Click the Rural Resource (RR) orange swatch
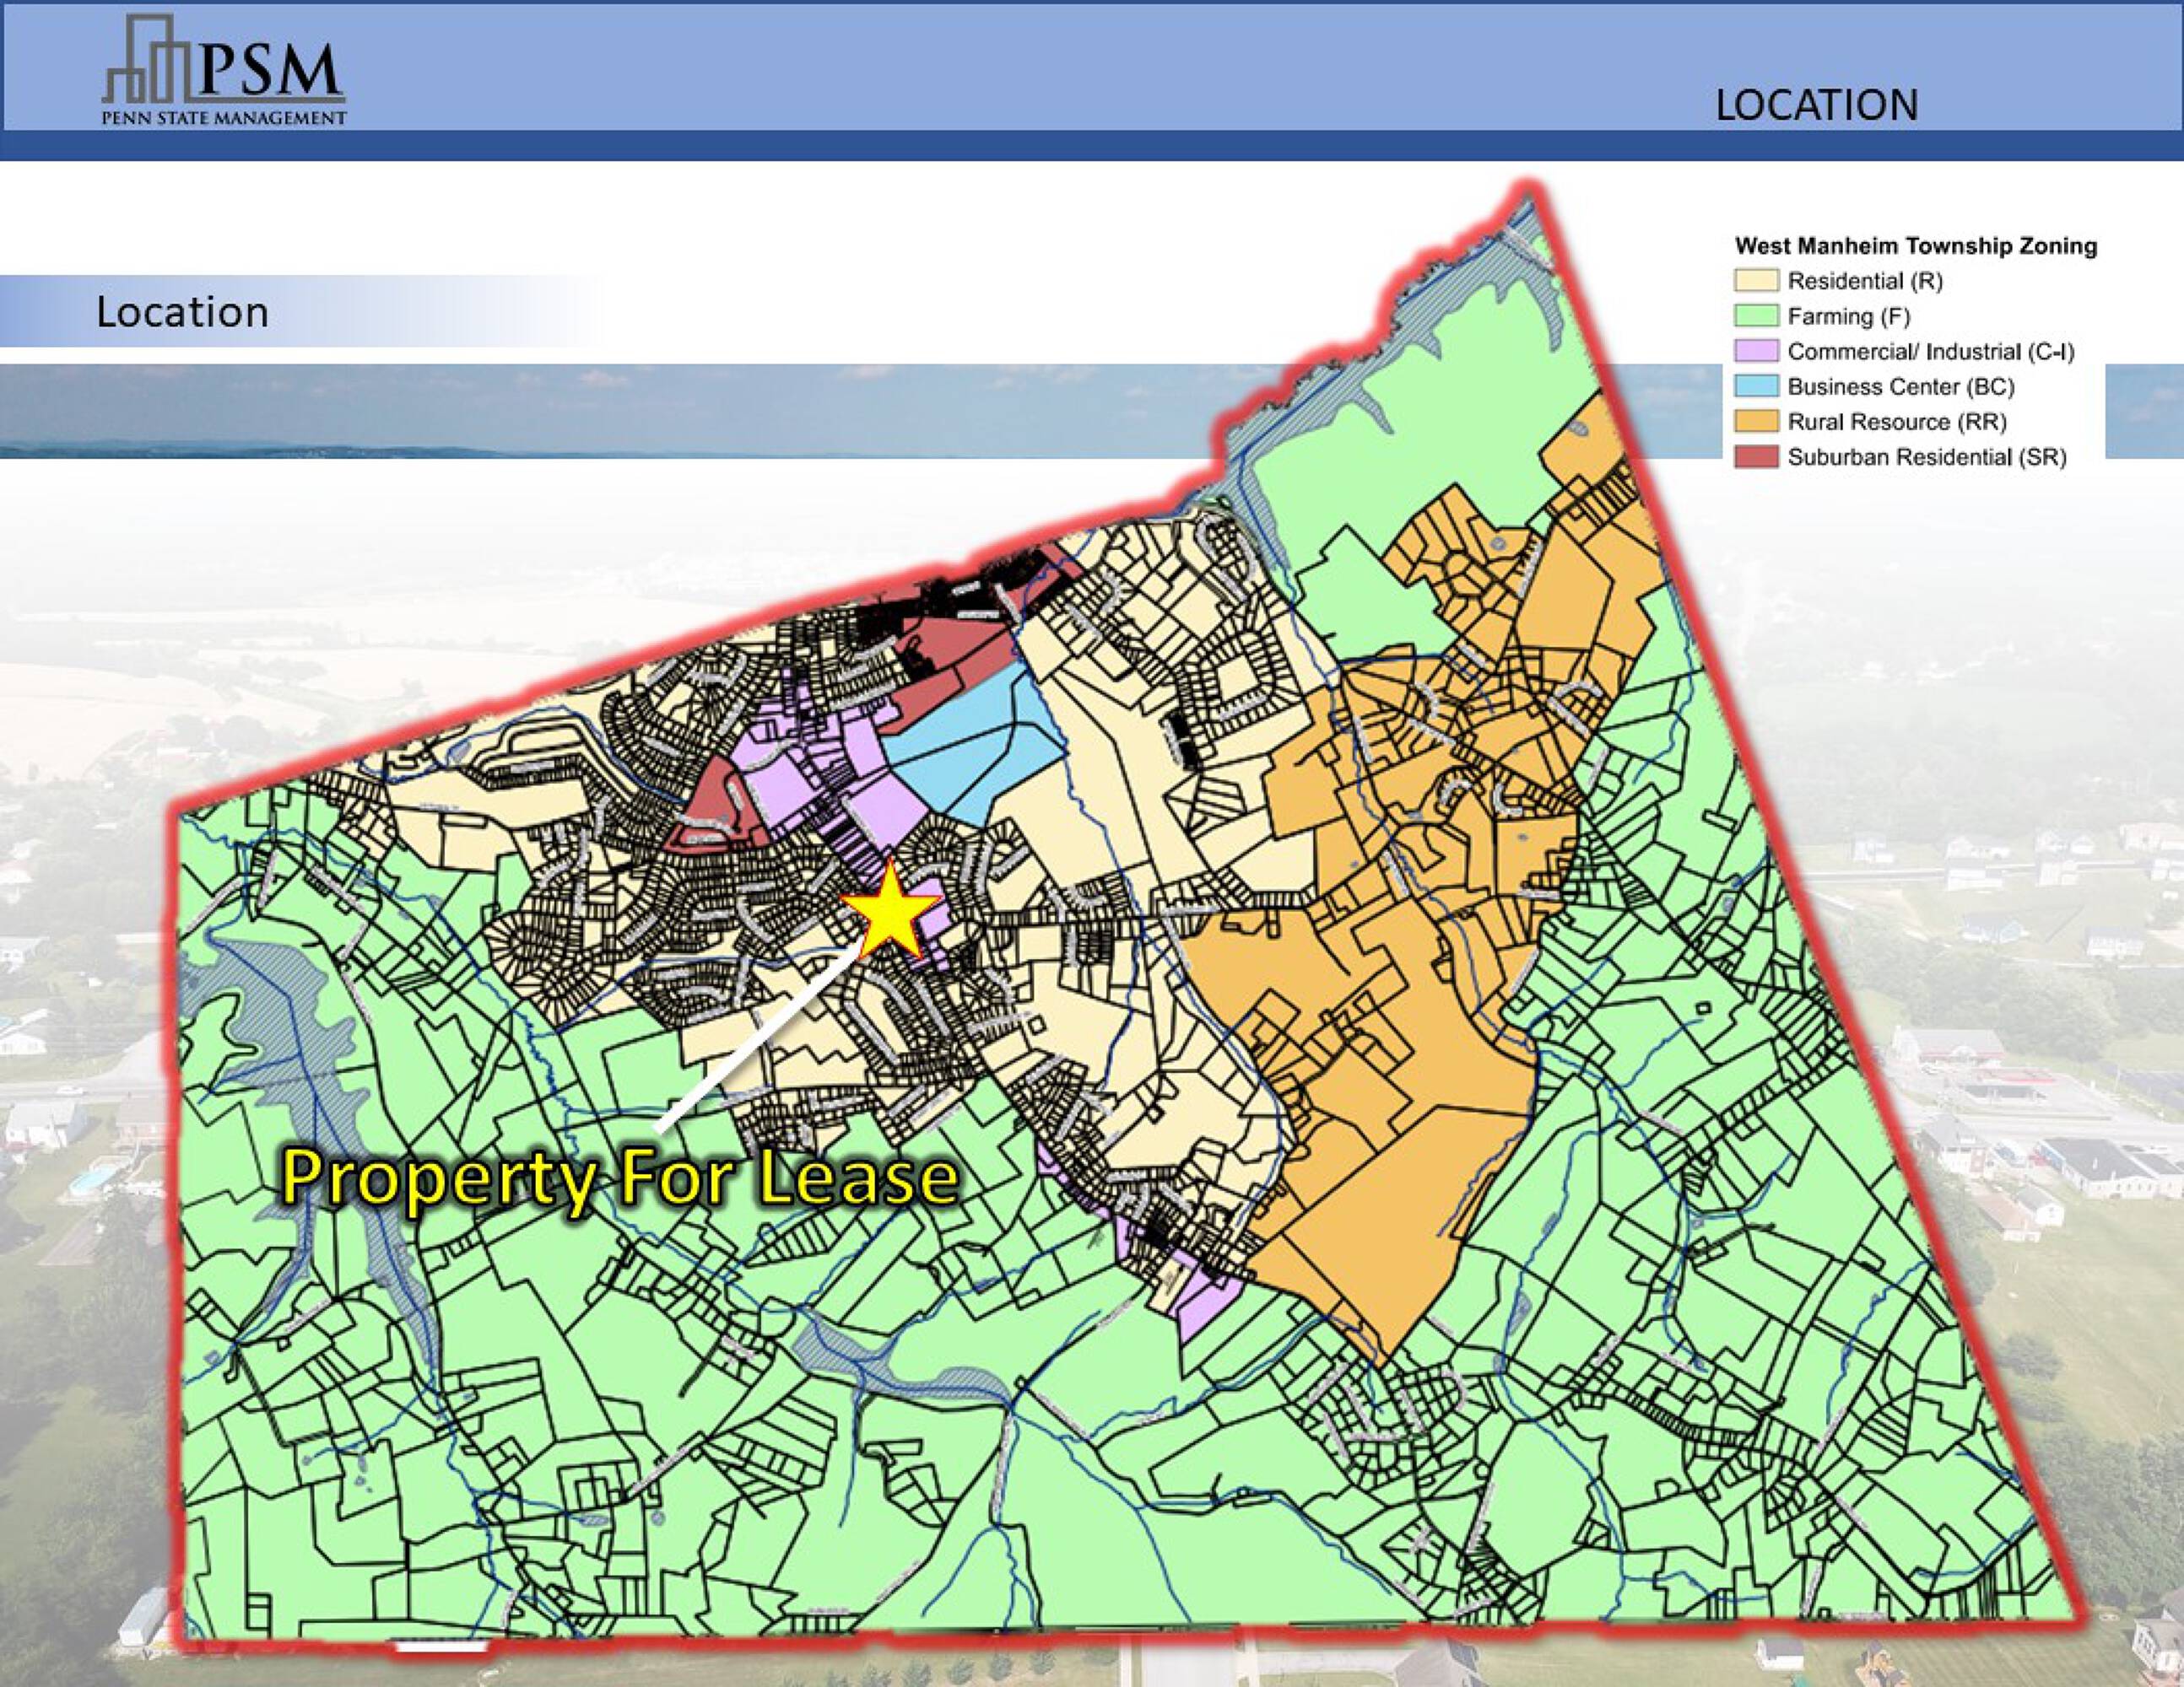This screenshot has height=1687, width=2184. click(x=1755, y=422)
